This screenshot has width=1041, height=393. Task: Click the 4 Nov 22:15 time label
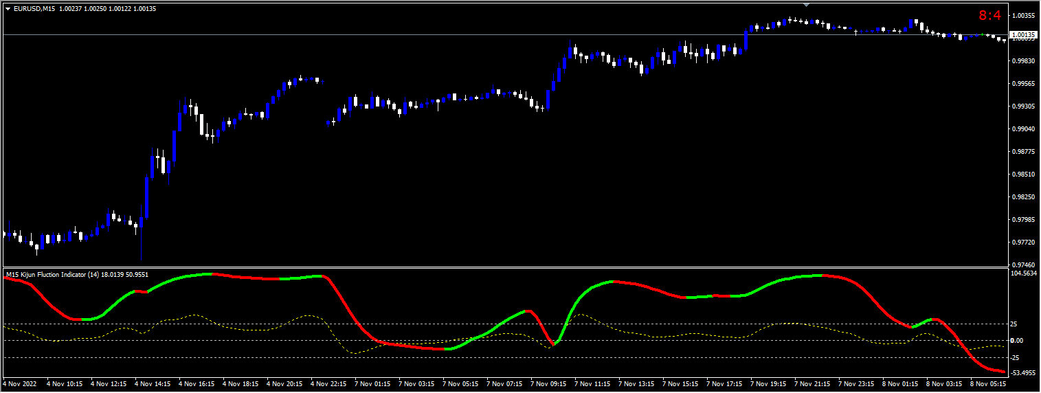(330, 384)
